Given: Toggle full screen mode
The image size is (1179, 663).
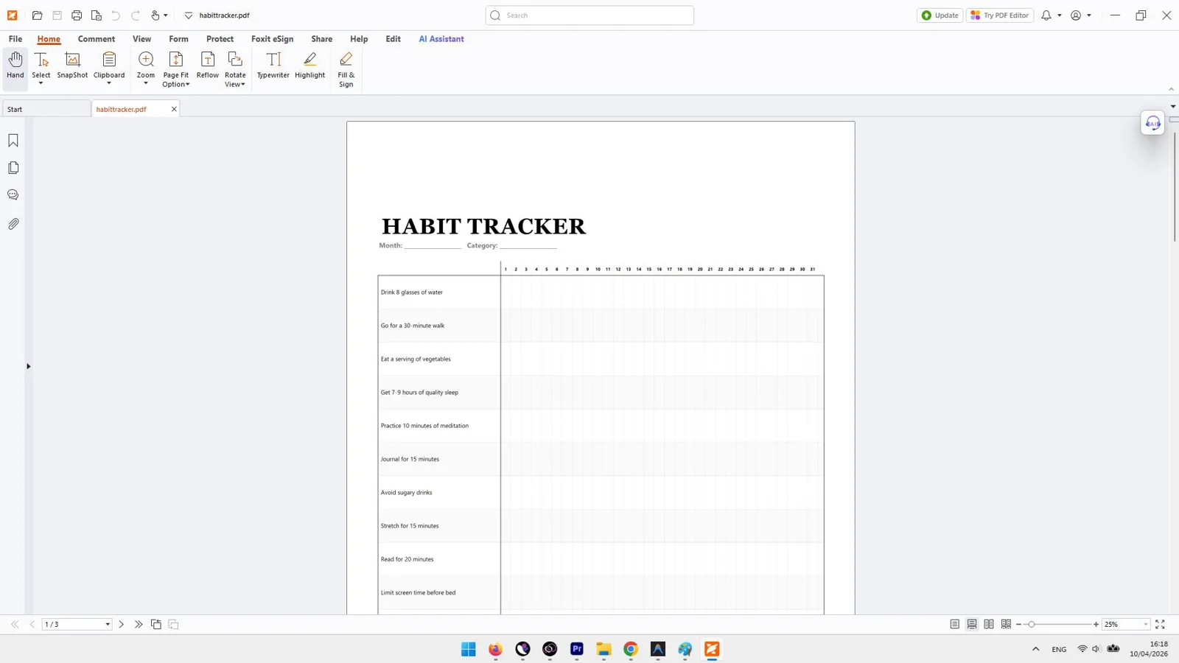Looking at the screenshot, I should (x=1160, y=625).
